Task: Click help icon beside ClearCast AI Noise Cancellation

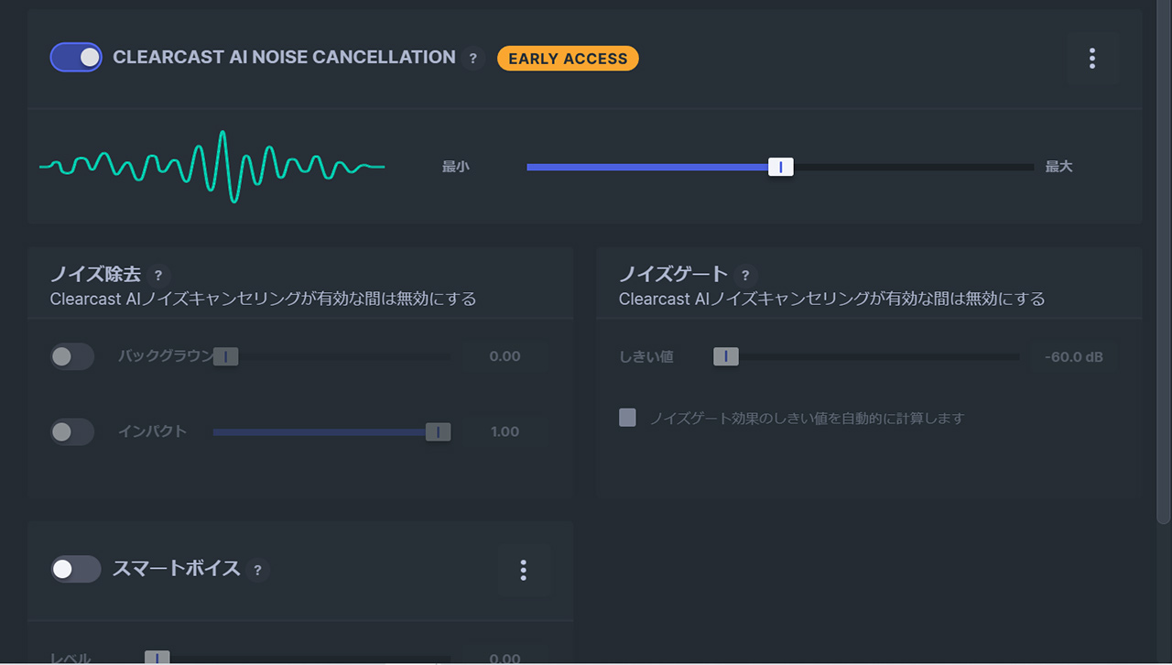Action: coord(472,59)
